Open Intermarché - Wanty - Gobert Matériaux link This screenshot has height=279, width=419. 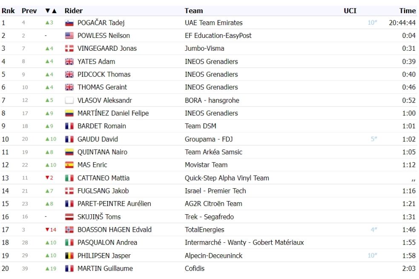[x=244, y=243]
